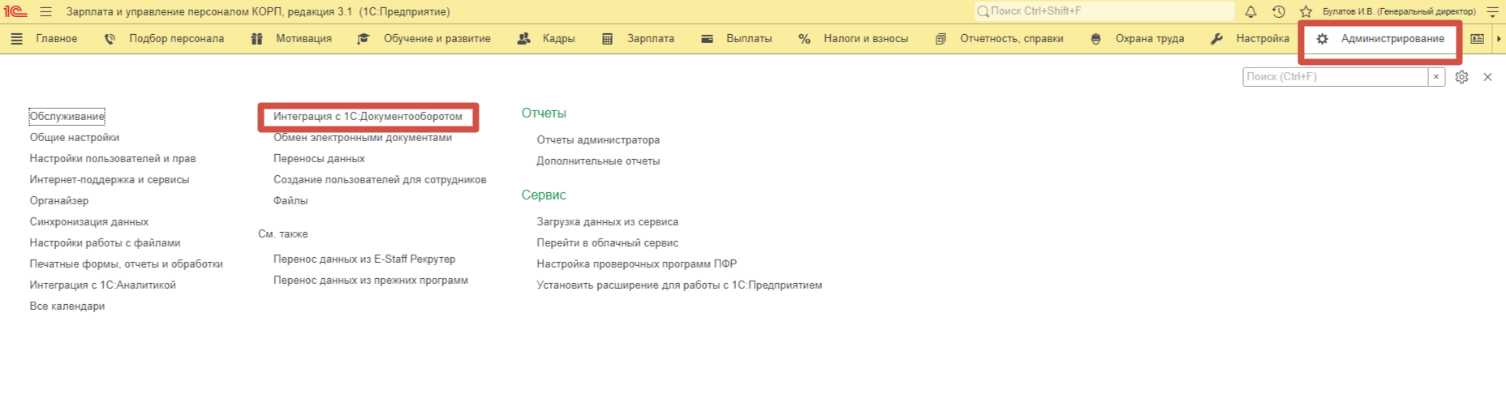The image size is (1506, 416).
Task: Open the window panel icon after Администрирование
Action: coord(1477,39)
